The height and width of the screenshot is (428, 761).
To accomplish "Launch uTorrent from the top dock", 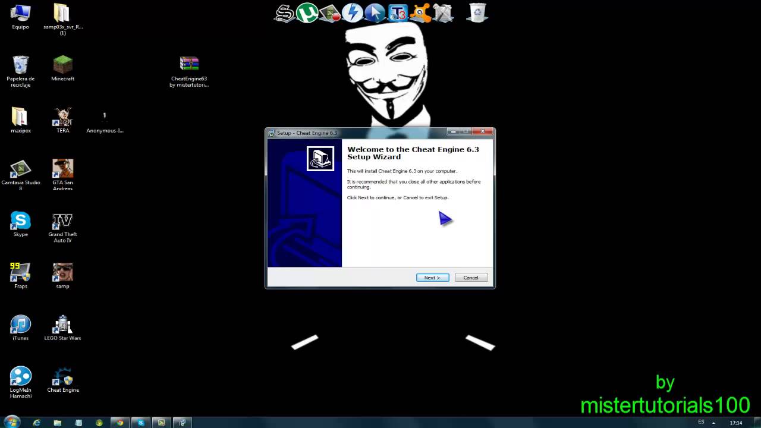I will coord(307,12).
